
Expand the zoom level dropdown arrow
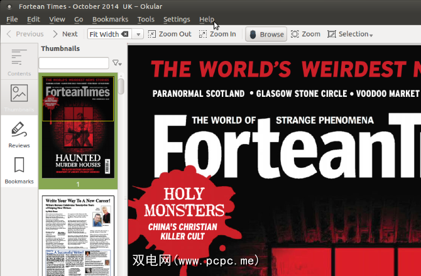pos(138,35)
